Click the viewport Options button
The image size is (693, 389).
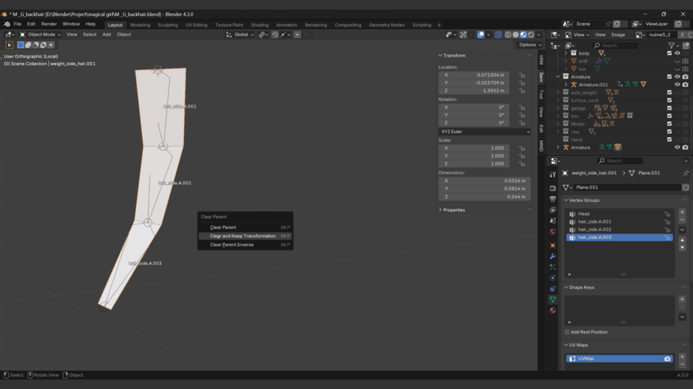click(528, 45)
